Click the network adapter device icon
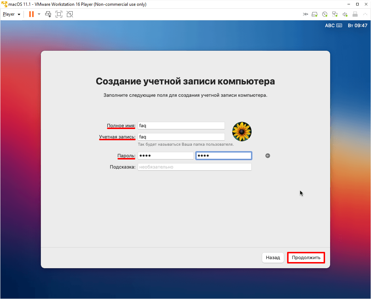The width and height of the screenshot is (371, 299). click(x=335, y=14)
